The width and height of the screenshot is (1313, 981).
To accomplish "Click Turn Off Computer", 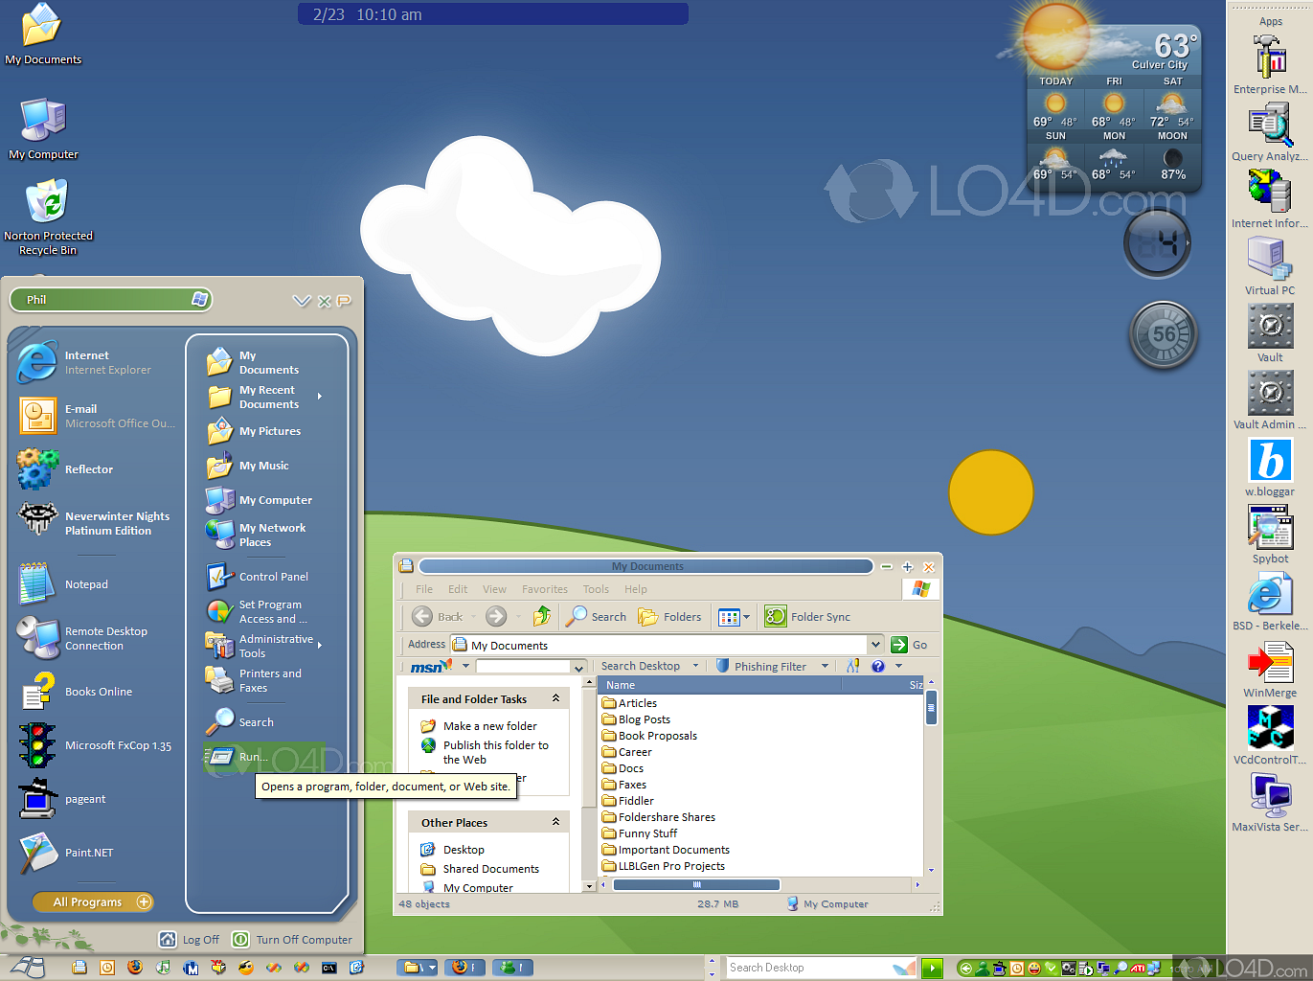I will click(293, 940).
